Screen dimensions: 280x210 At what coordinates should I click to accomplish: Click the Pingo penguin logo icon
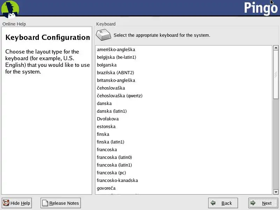click(10, 9)
